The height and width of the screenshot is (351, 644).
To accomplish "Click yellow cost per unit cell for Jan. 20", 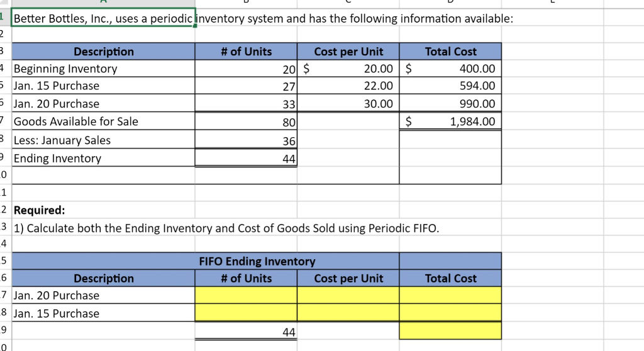I will click(x=348, y=295).
